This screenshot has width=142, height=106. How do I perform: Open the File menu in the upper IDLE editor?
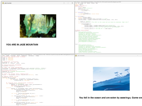tap(76, 3)
